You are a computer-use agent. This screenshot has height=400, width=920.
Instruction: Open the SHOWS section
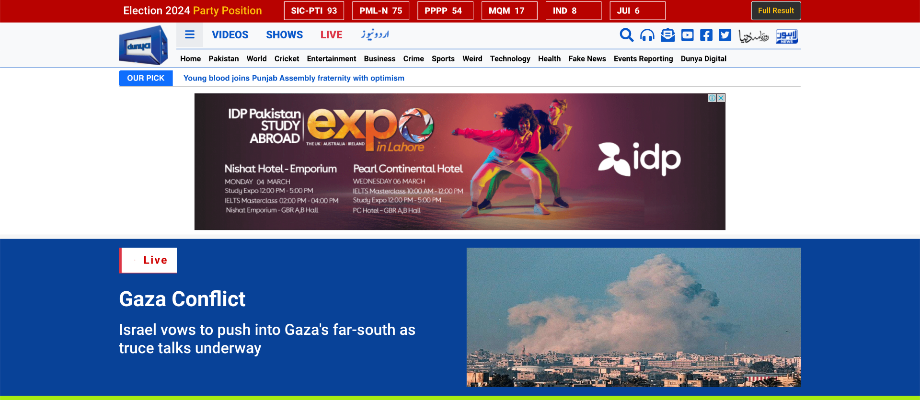[x=284, y=34]
